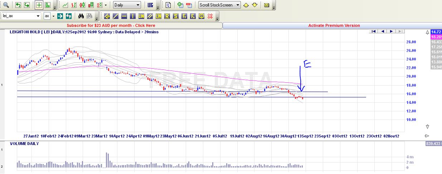Expand options after the cursor tools toolbar
The width and height of the screenshot is (442, 174).
click(x=55, y=7)
